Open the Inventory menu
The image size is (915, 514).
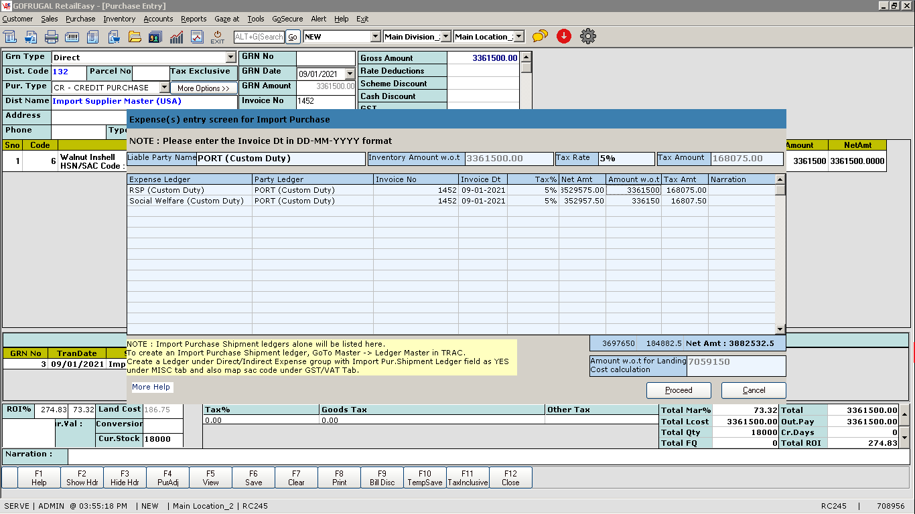(119, 19)
